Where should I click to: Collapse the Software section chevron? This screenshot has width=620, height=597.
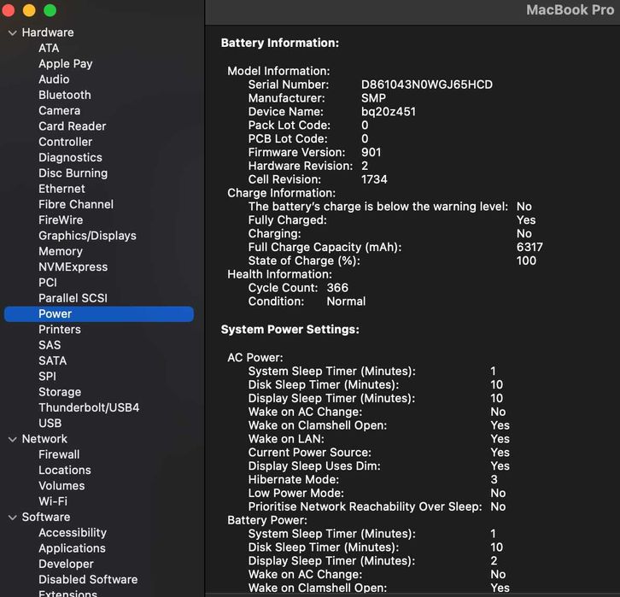point(13,518)
